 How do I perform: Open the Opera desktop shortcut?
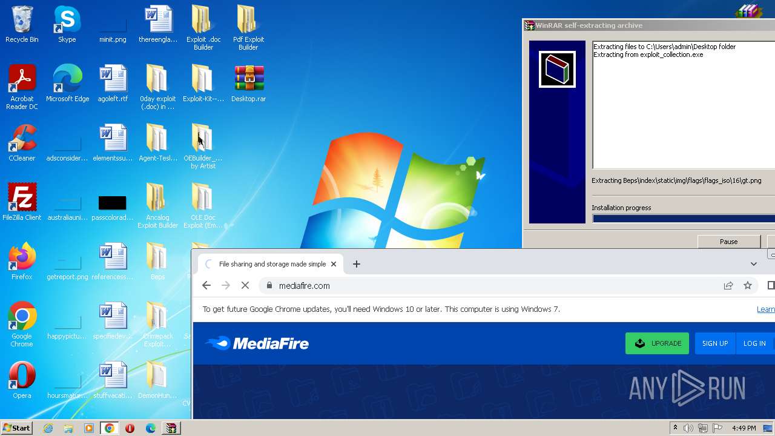(x=22, y=380)
